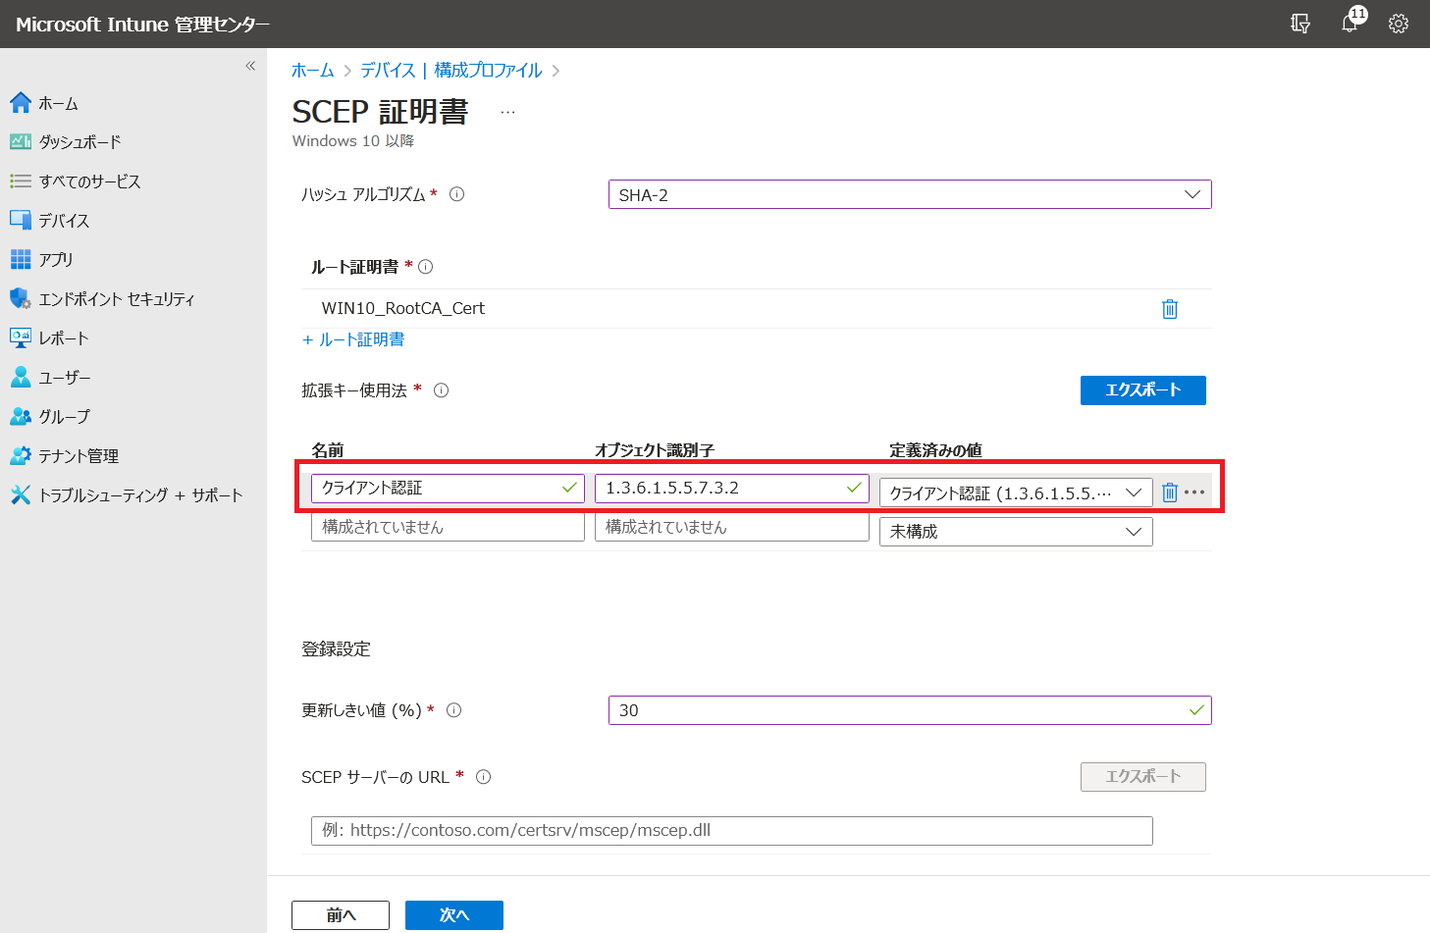Click the トラブルシューティング wrench icon
Image resolution: width=1430 pixels, height=933 pixels.
tap(21, 494)
